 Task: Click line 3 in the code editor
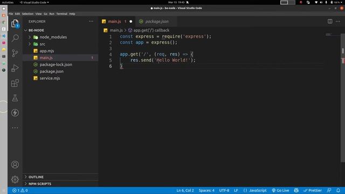[x=221, y=48]
